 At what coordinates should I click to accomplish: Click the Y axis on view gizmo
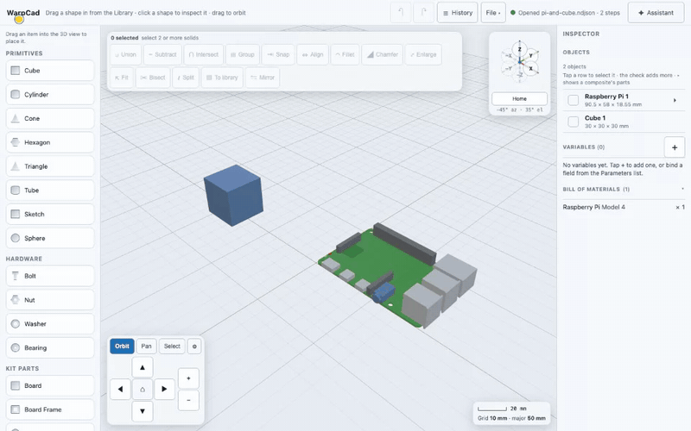531,56
